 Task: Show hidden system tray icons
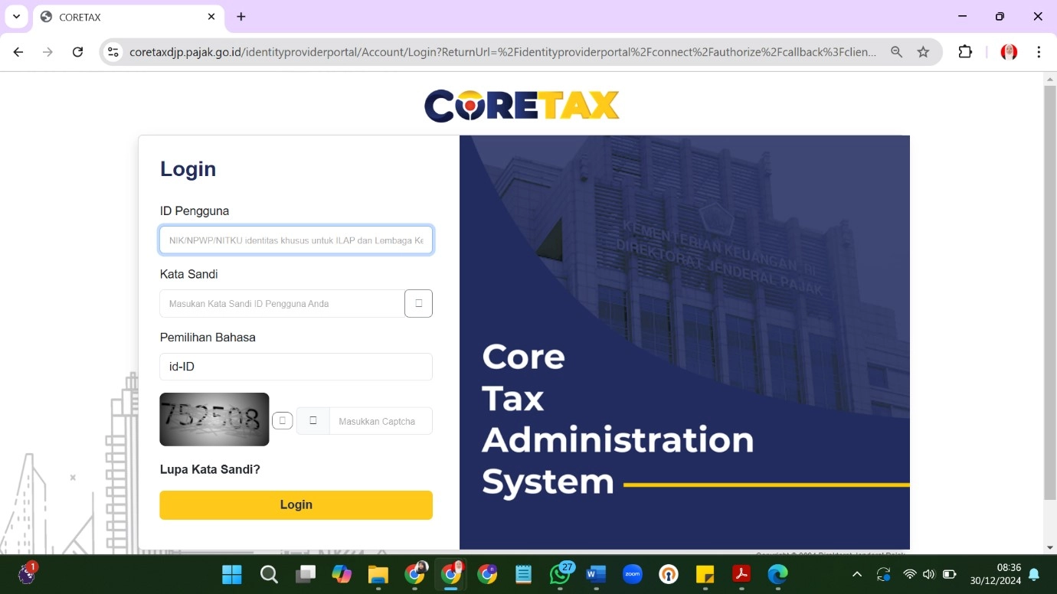tap(857, 574)
